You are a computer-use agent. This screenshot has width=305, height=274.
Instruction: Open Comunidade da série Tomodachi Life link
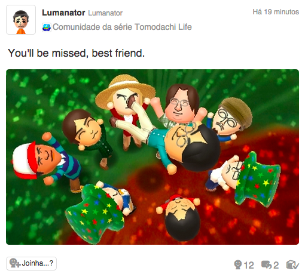coord(122,27)
